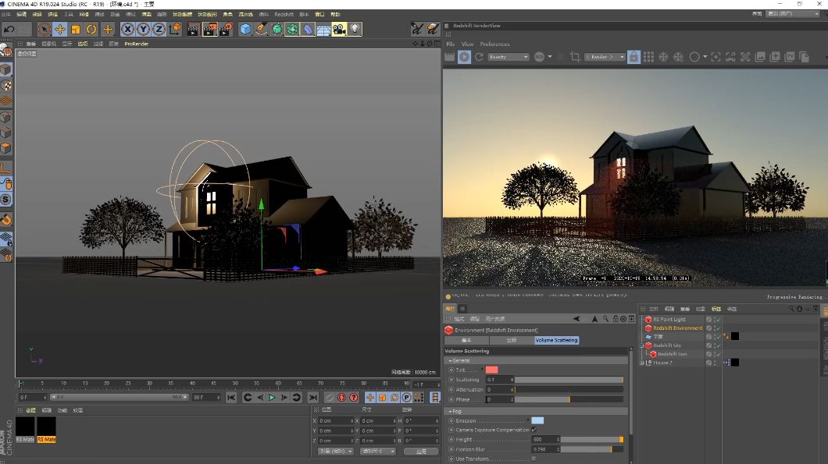Select the Rotate tool icon
Image resolution: width=828 pixels, height=464 pixels.
(x=91, y=30)
